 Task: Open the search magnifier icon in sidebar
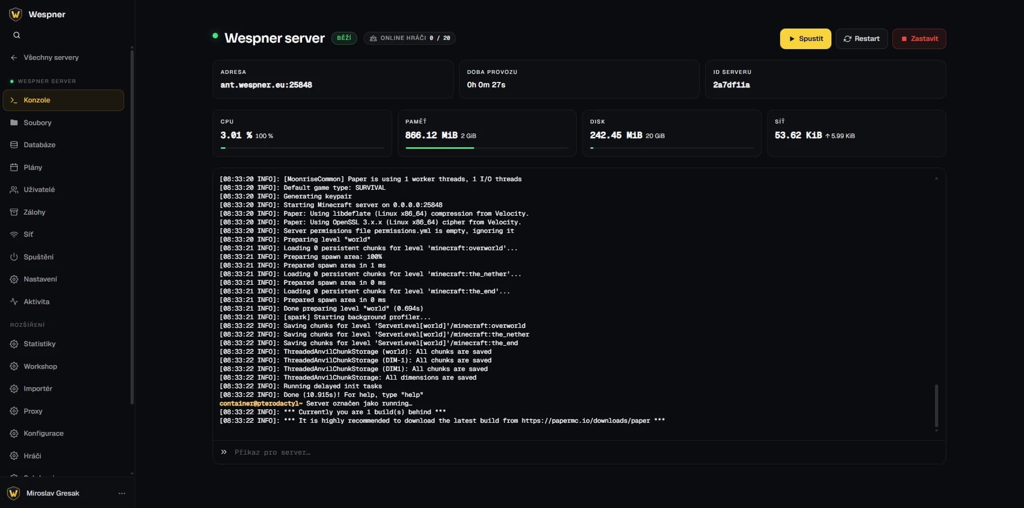tap(17, 35)
